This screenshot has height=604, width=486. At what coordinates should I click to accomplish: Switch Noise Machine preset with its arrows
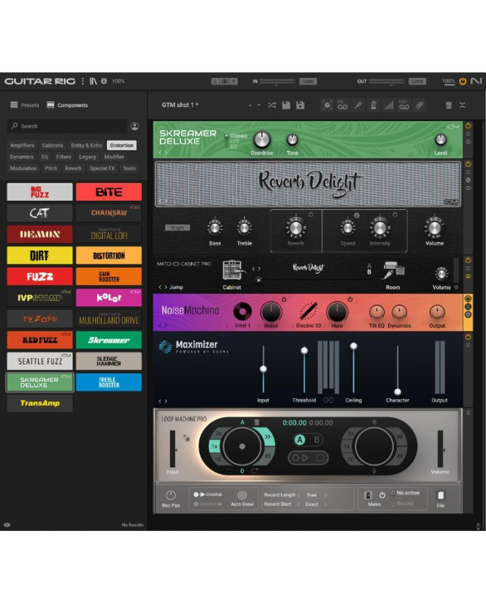pyautogui.click(x=163, y=325)
